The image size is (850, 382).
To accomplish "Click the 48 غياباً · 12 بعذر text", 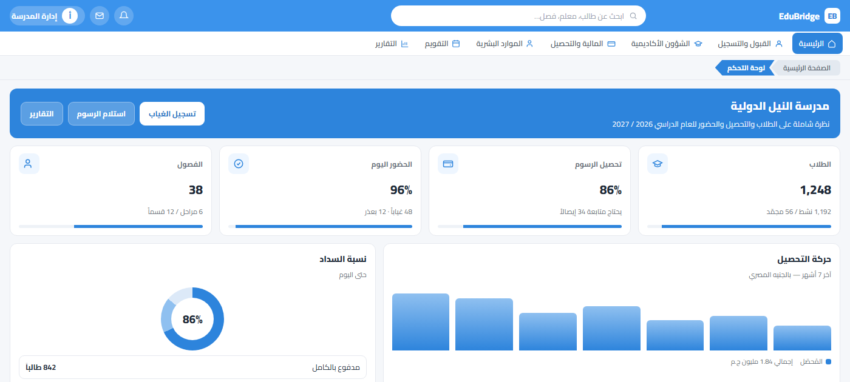I will tap(388, 212).
